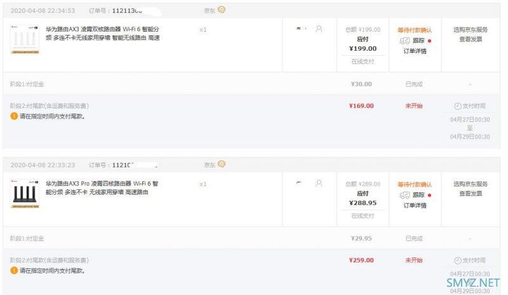Click the orange warning icon in first order
Screen dimensions: 508x295
(x=14, y=117)
